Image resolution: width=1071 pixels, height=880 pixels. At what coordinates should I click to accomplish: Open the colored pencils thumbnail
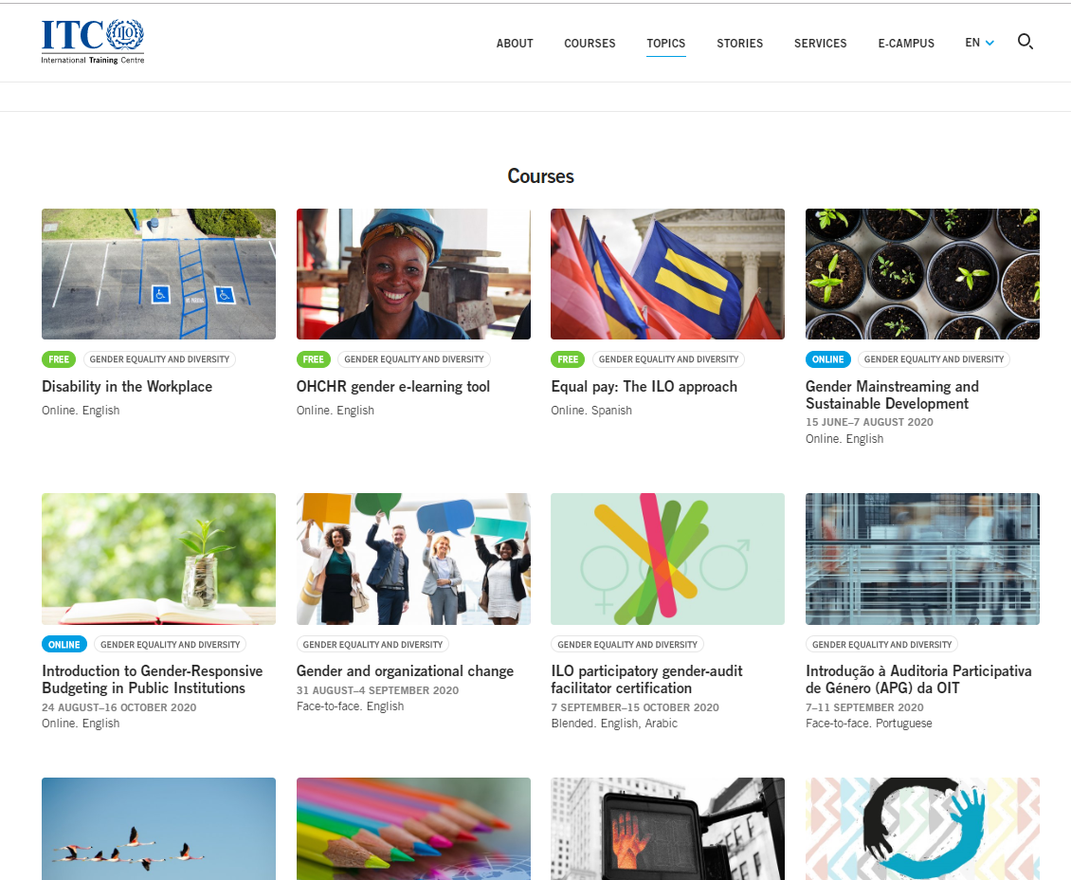[x=413, y=828]
